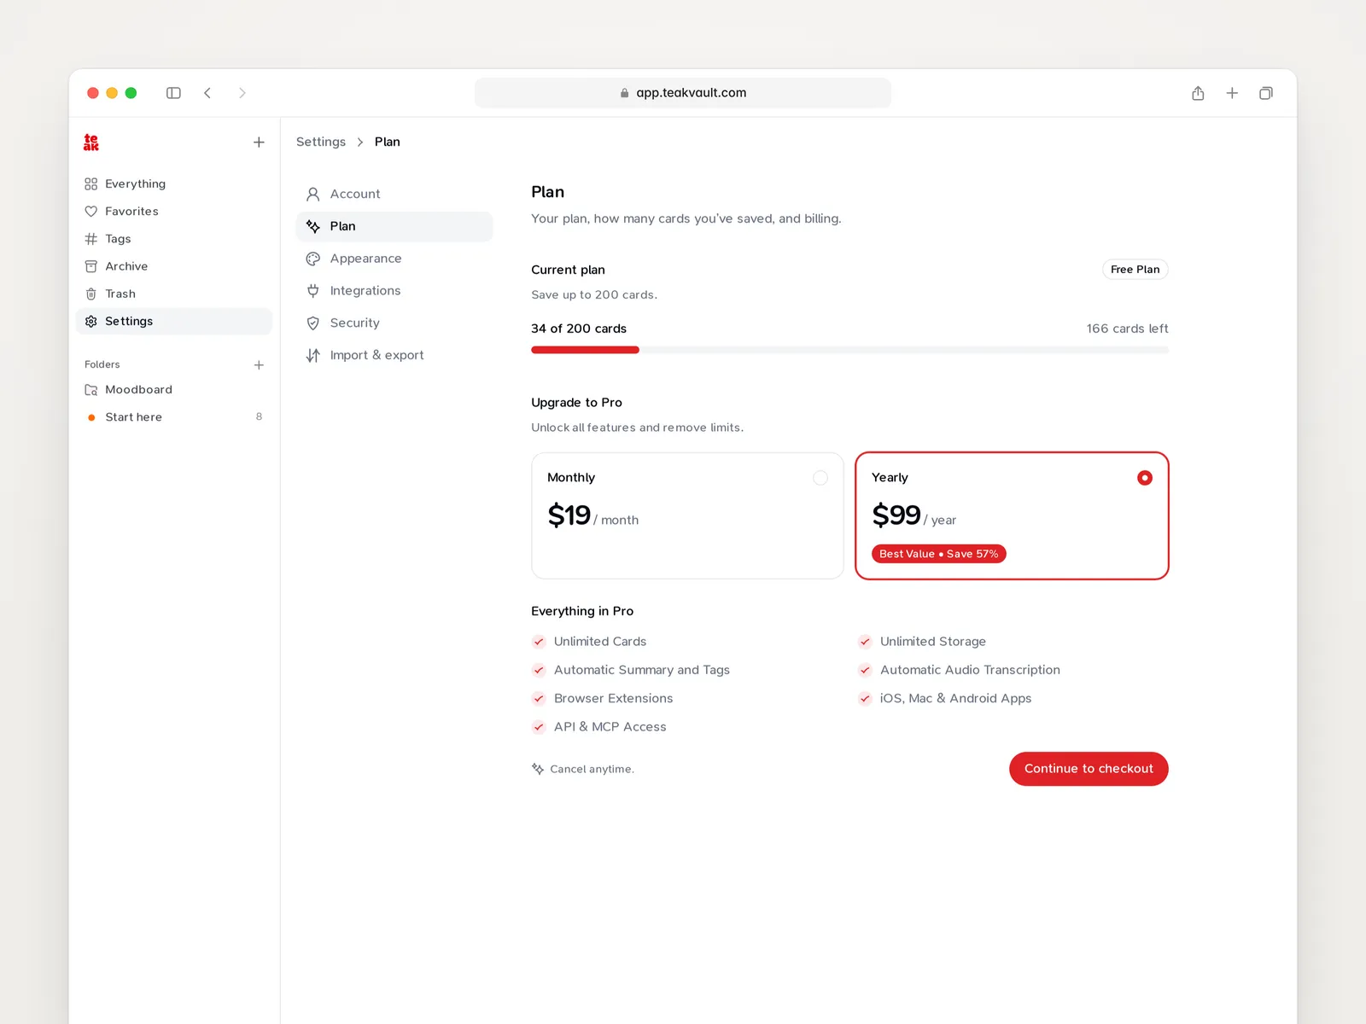Click the '166 cards left' text
1366x1024 pixels.
1127,329
